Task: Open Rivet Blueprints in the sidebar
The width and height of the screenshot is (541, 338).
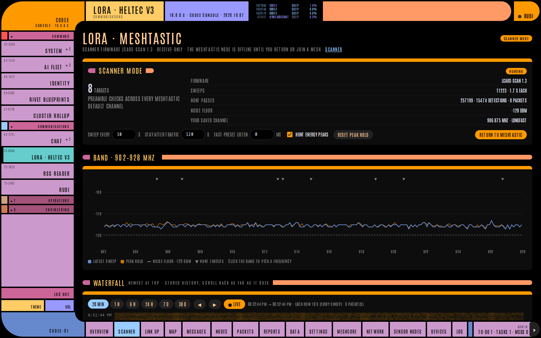Action: pos(38,97)
